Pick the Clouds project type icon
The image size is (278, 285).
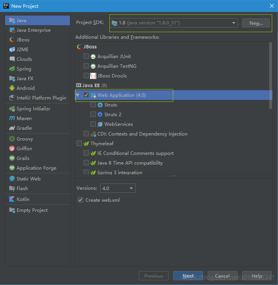pyautogui.click(x=12, y=59)
